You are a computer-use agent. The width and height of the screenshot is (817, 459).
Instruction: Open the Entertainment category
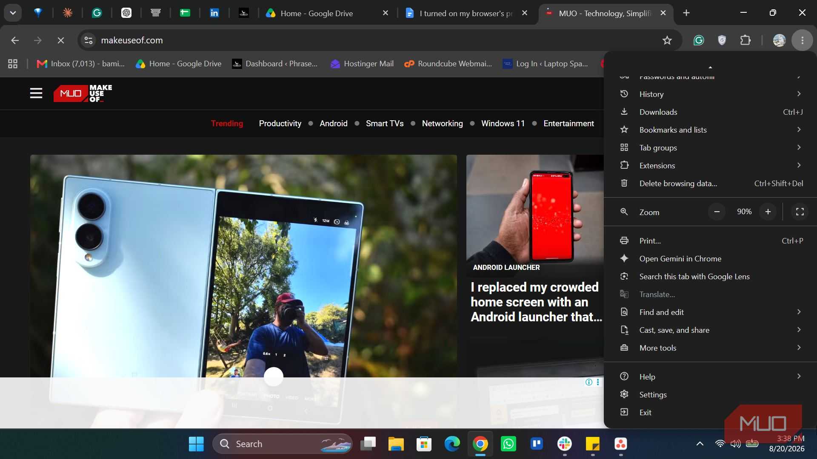pos(568,123)
